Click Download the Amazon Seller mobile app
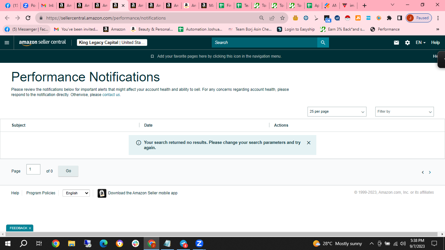The image size is (445, 250). [x=143, y=193]
